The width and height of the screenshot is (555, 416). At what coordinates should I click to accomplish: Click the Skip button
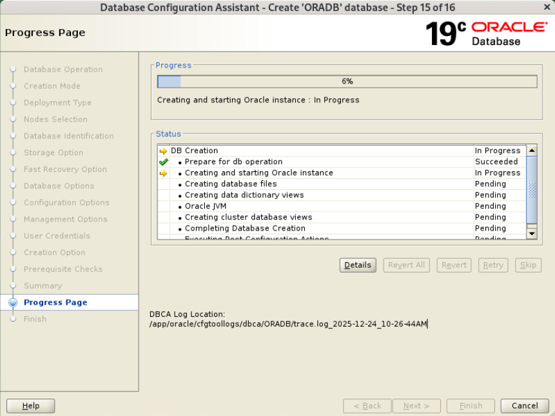pos(528,265)
